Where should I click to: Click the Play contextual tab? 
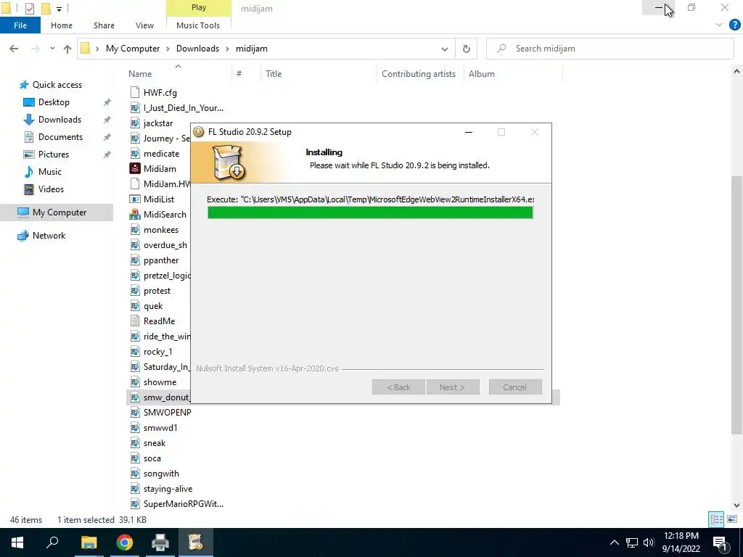coord(199,7)
